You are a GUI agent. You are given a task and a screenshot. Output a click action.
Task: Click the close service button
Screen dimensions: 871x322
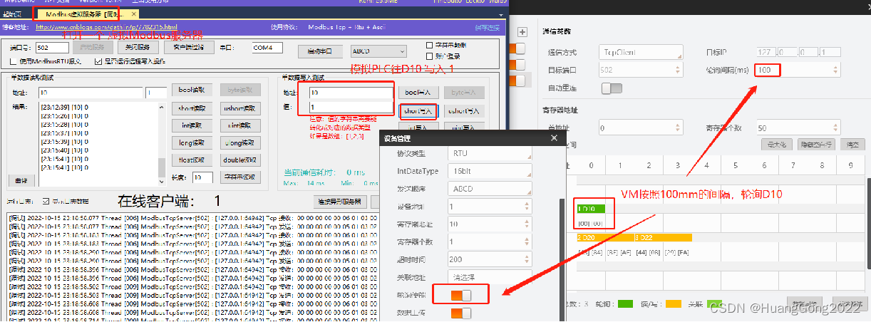(x=138, y=48)
